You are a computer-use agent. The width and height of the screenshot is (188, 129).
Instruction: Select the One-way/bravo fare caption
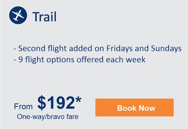pos(48,117)
